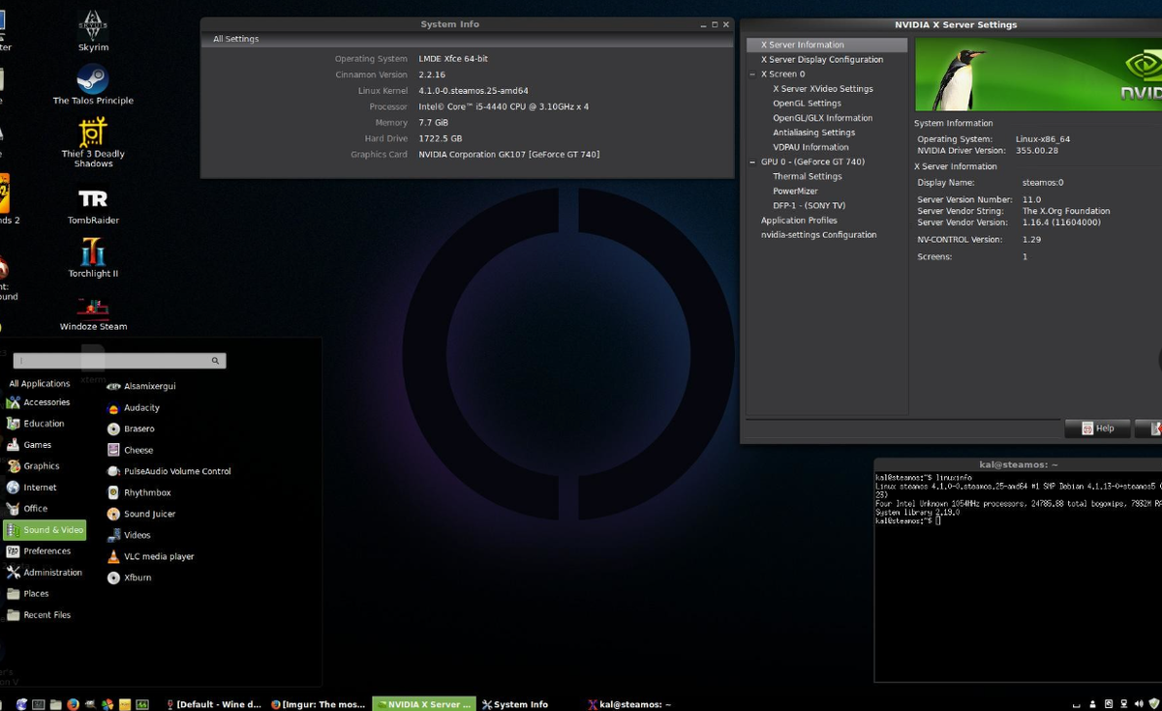The image size is (1162, 711).
Task: Click the volume icon in the system tray
Action: click(x=1139, y=704)
